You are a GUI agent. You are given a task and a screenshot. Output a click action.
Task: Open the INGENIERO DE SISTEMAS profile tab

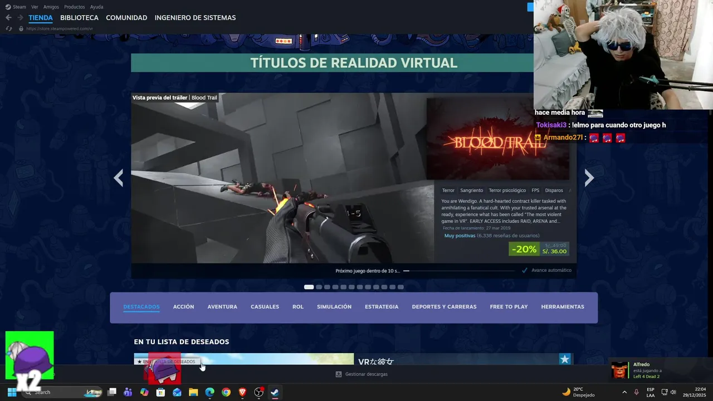click(x=195, y=18)
